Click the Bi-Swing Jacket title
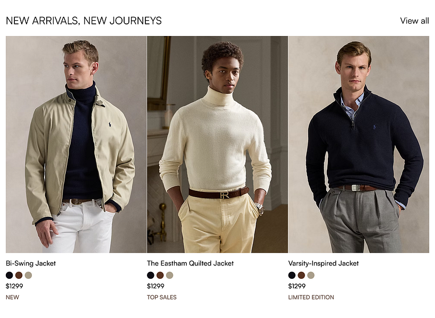Viewport: 435px width, 318px height. click(31, 263)
